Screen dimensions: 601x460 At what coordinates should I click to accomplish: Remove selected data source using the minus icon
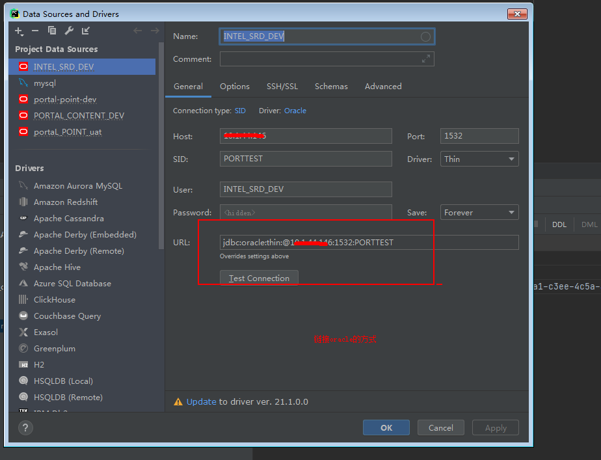35,31
